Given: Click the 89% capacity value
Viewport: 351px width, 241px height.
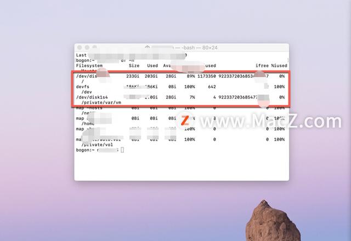Looking at the screenshot, I should pos(191,76).
